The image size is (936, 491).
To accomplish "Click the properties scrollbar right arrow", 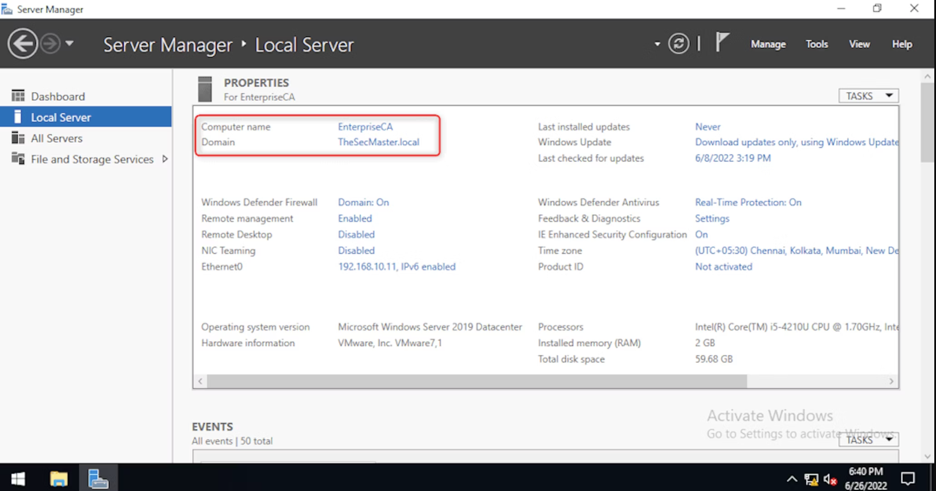I will pos(892,381).
